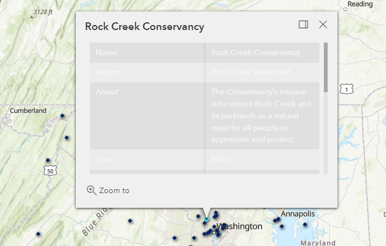Click the Type value NGO
Screen dimensions: 386x246
tap(220, 159)
